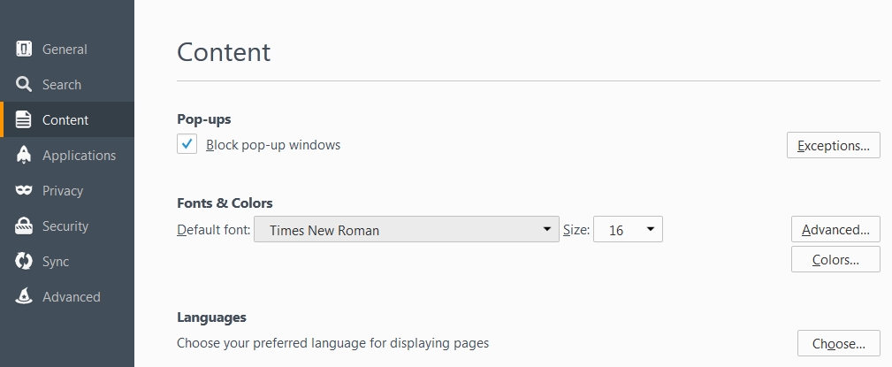This screenshot has height=367, width=892.
Task: Click the Block pop-up windows label text
Action: pyautogui.click(x=273, y=145)
